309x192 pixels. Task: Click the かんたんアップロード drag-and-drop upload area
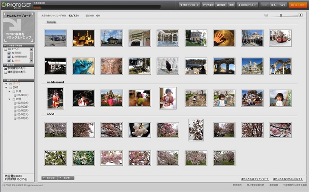tap(19, 27)
